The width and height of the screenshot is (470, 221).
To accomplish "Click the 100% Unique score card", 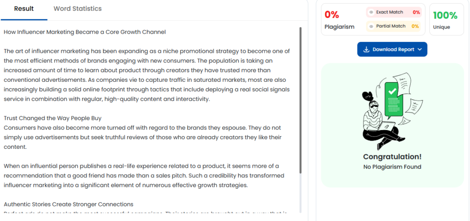I will click(x=447, y=19).
